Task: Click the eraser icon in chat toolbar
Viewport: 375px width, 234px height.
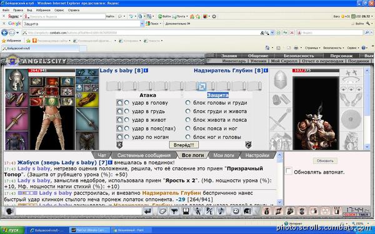Action: tap(162, 211)
